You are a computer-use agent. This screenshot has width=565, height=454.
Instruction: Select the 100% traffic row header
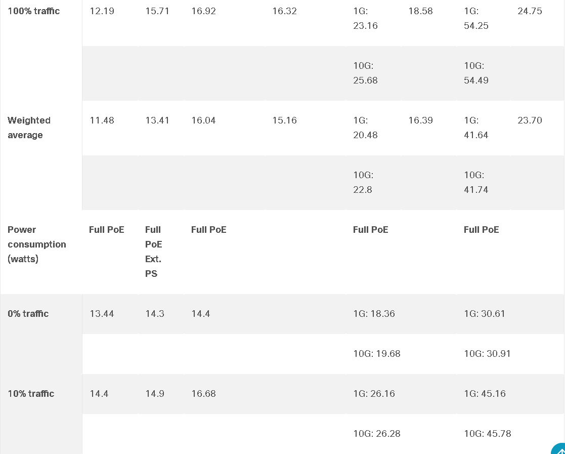click(x=33, y=11)
